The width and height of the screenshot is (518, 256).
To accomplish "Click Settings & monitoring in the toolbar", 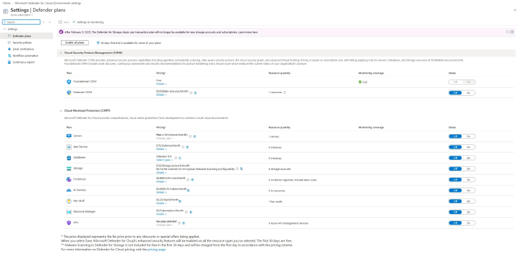I will pyautogui.click(x=88, y=22).
